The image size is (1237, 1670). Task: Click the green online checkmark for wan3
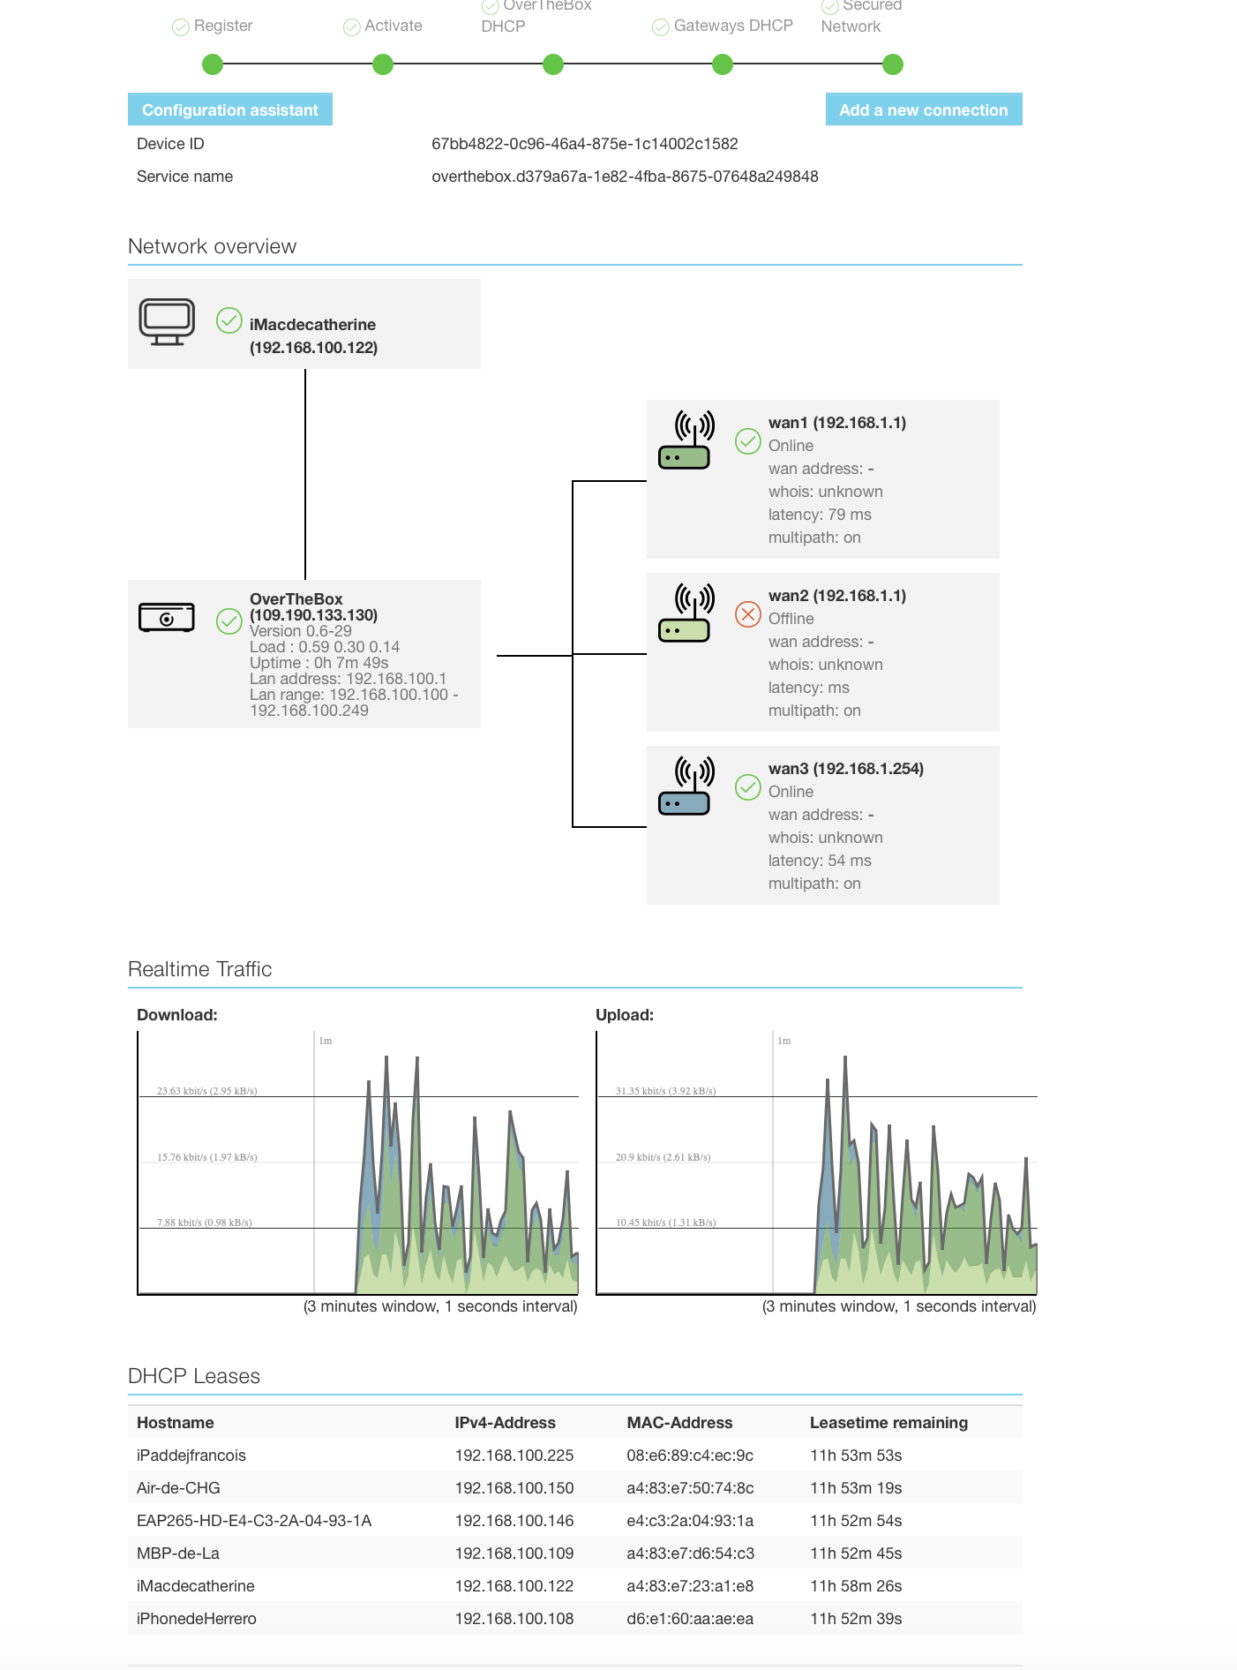(x=748, y=786)
